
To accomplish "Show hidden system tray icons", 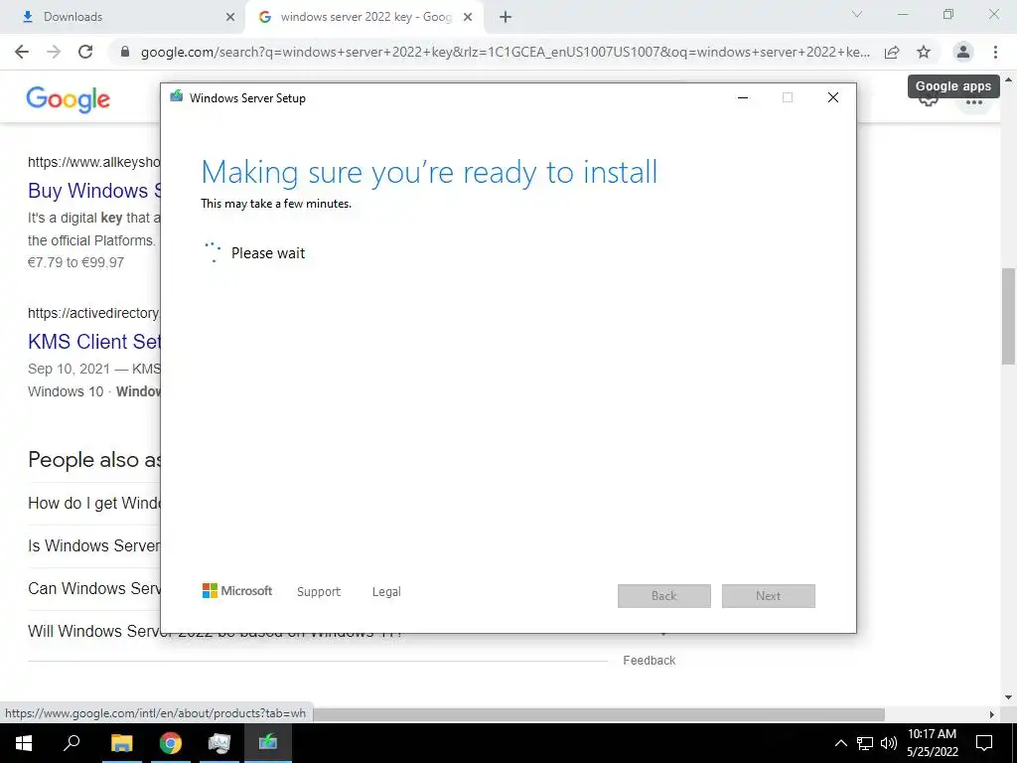I will (x=840, y=743).
